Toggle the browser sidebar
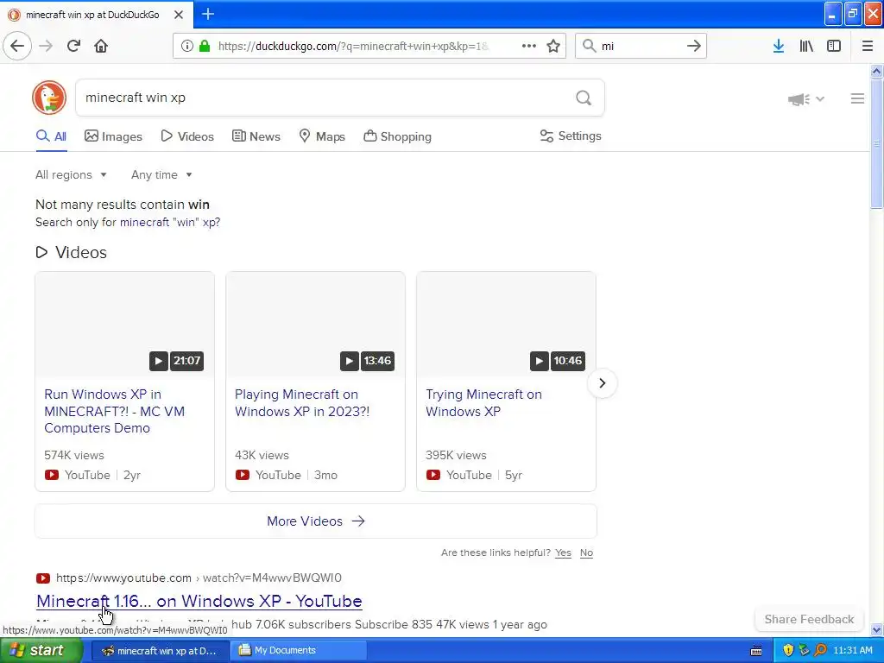 pyautogui.click(x=834, y=46)
